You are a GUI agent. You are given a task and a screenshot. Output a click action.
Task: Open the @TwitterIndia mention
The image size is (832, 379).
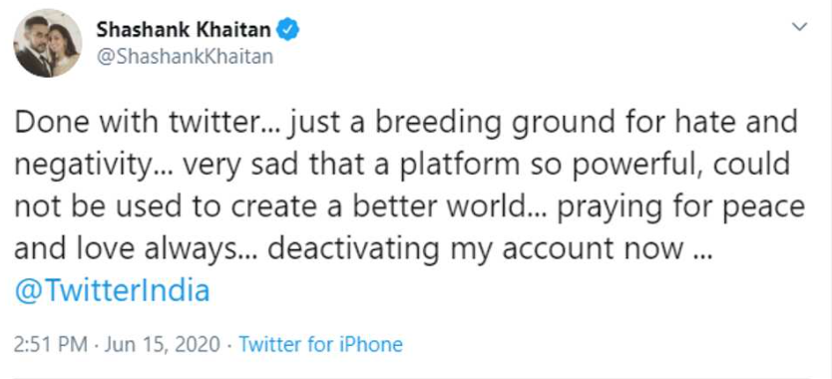coord(112,291)
